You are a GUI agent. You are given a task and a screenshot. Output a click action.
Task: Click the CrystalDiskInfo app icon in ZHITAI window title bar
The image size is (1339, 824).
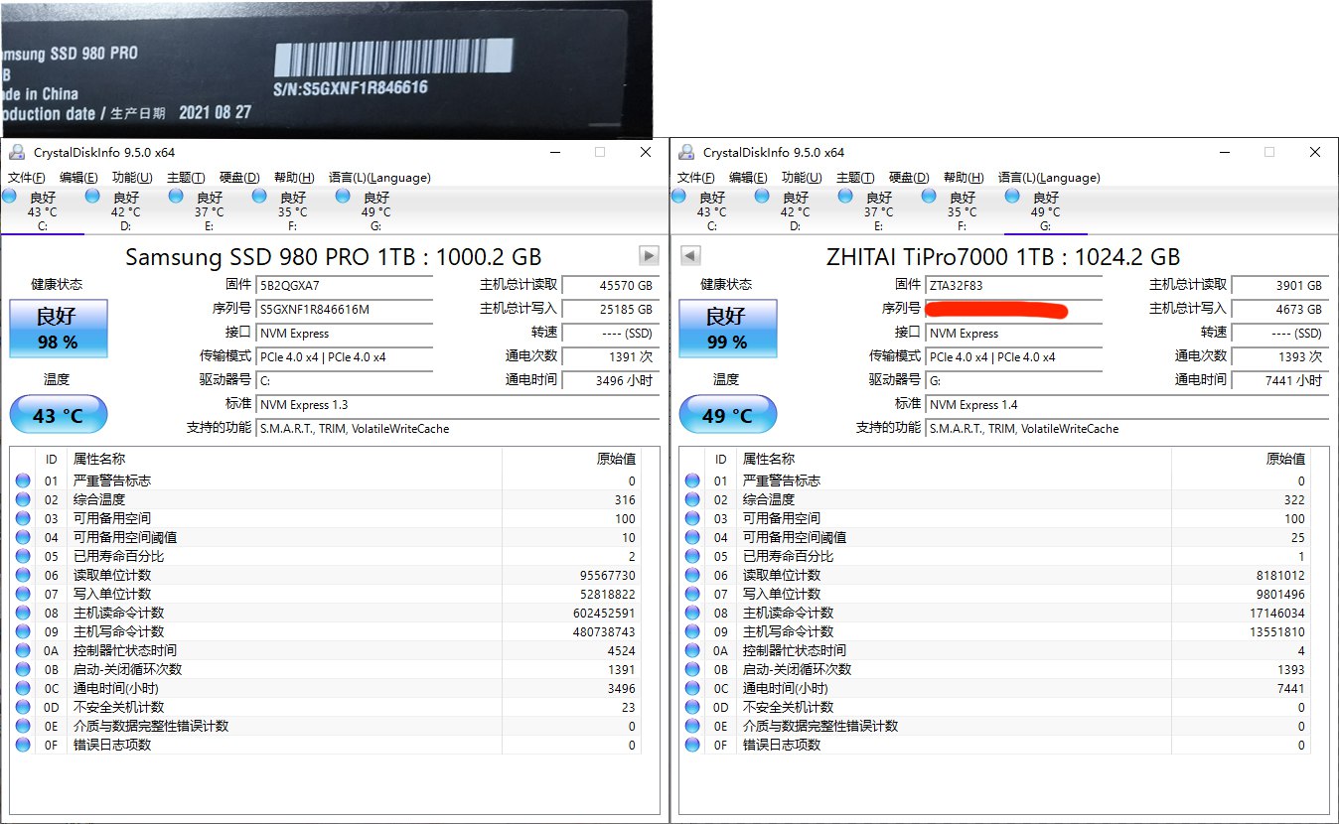[686, 152]
